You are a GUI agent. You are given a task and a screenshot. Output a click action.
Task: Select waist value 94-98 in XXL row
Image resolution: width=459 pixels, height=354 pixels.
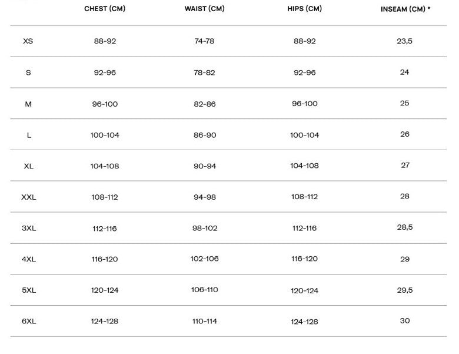coord(205,197)
